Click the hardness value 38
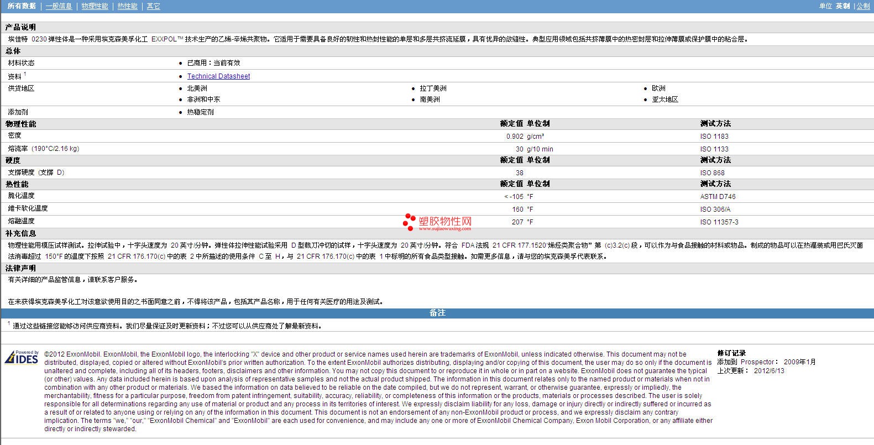Image resolution: width=874 pixels, height=445 pixels. [519, 173]
